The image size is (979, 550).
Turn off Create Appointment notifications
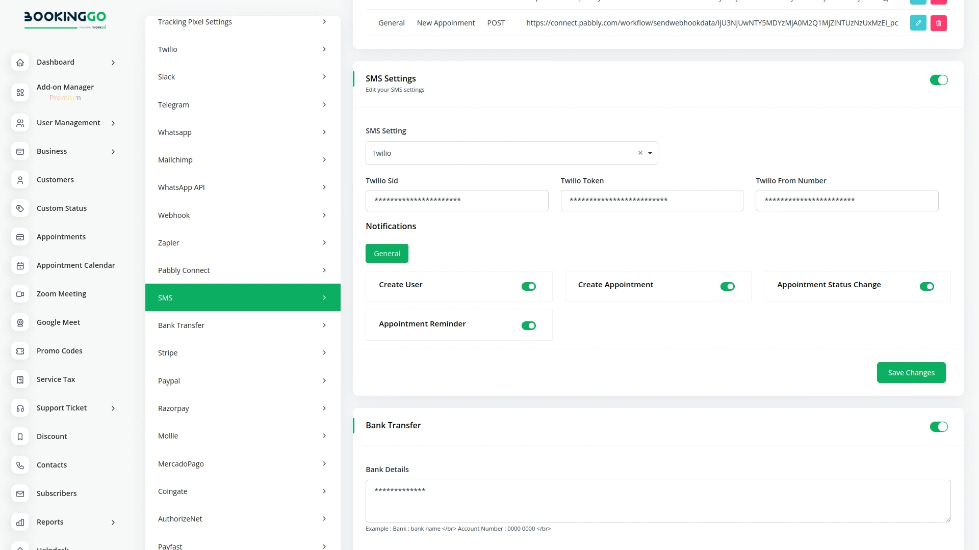(x=728, y=286)
